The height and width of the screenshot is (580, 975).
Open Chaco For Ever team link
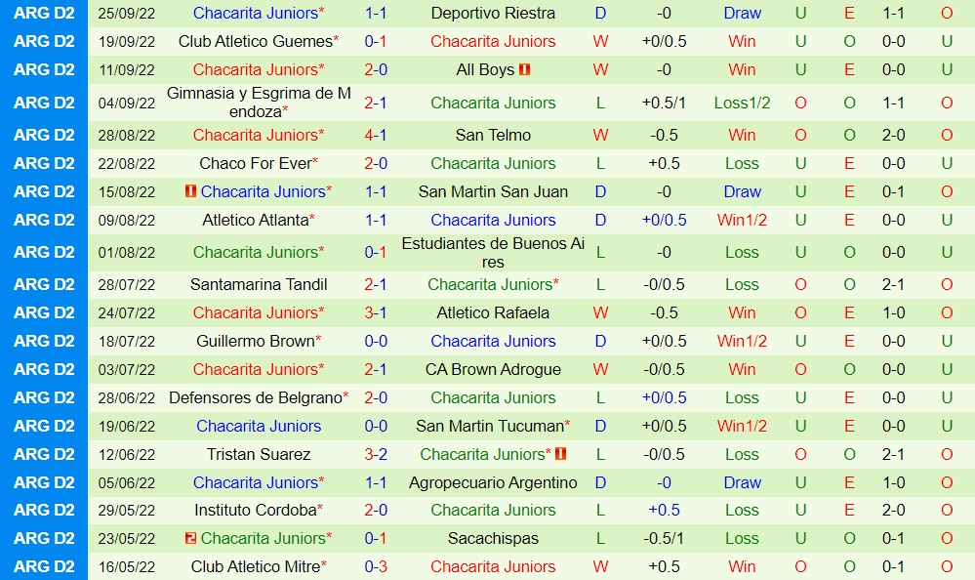(x=255, y=164)
